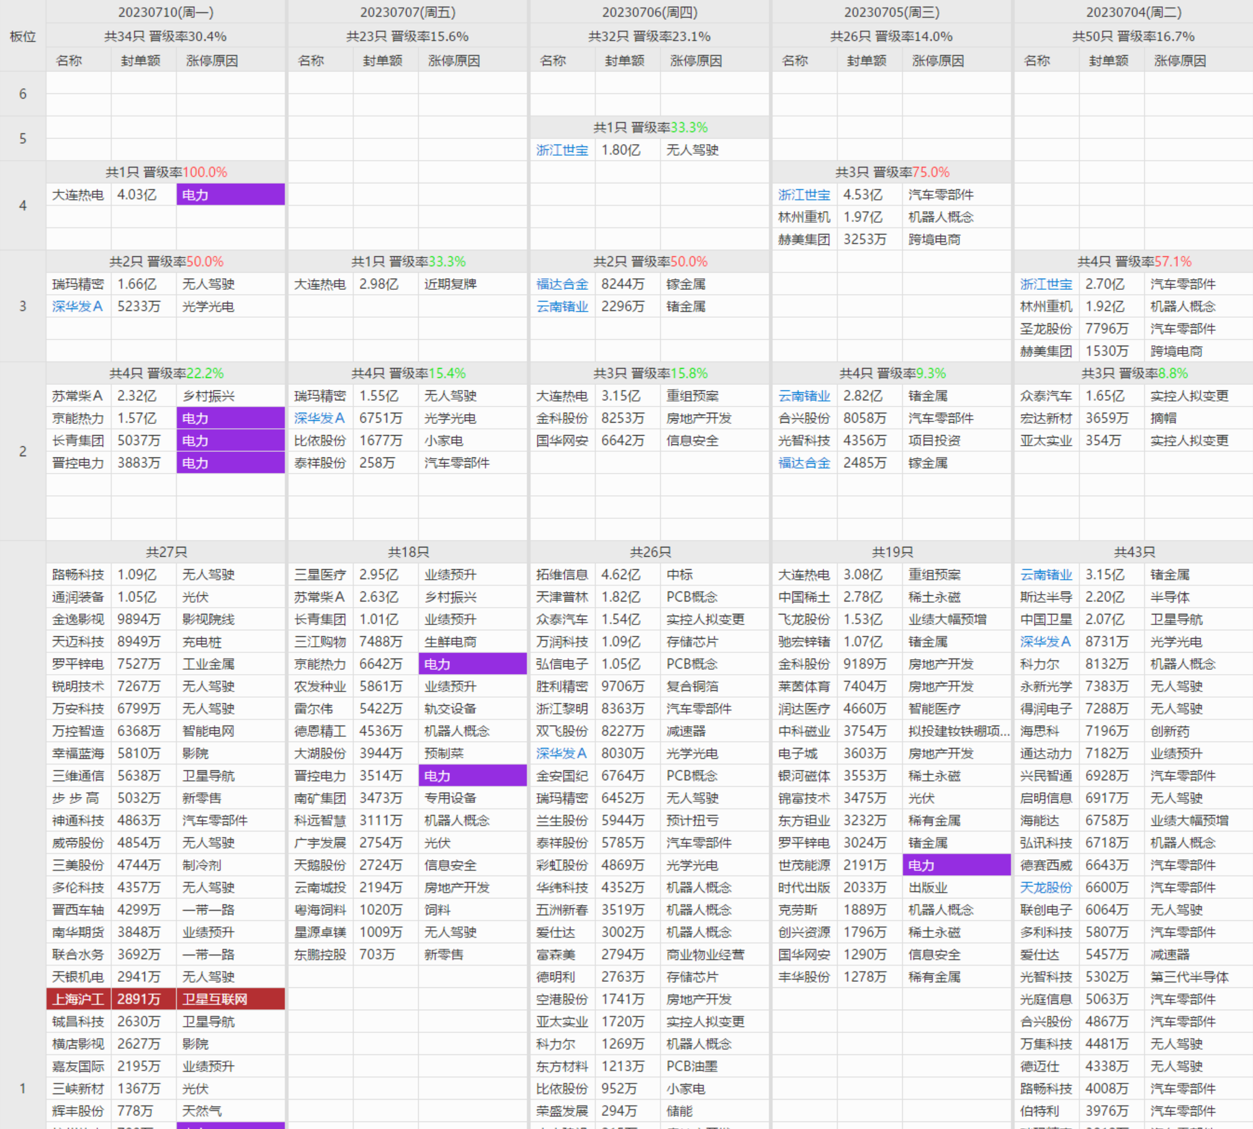Image resolution: width=1253 pixels, height=1129 pixels.
Task: Select 瑞玛精密 with 1.66亿 封单额
Action: (78, 284)
